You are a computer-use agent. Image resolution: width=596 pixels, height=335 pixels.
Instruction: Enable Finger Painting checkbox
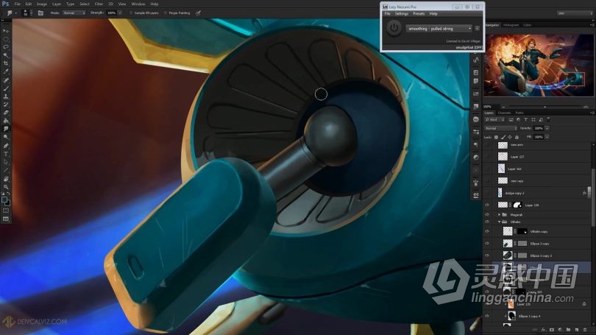(x=166, y=13)
